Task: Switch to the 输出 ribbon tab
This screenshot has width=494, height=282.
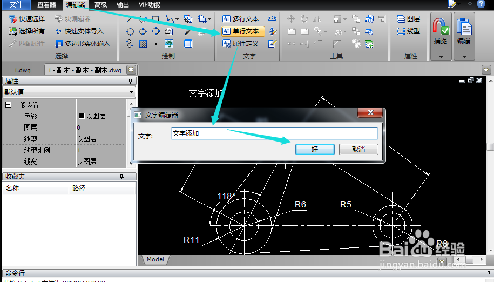Action: 123,5
